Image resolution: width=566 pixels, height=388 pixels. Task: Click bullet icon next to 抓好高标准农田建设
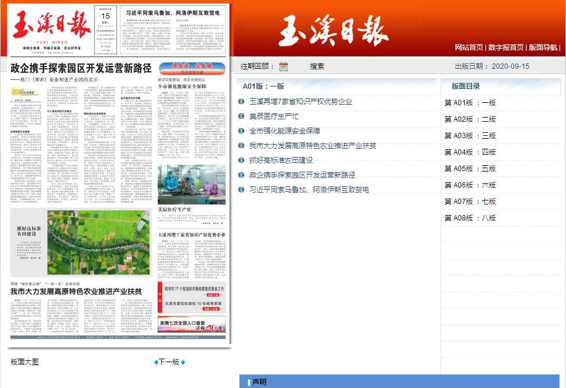pos(241,160)
